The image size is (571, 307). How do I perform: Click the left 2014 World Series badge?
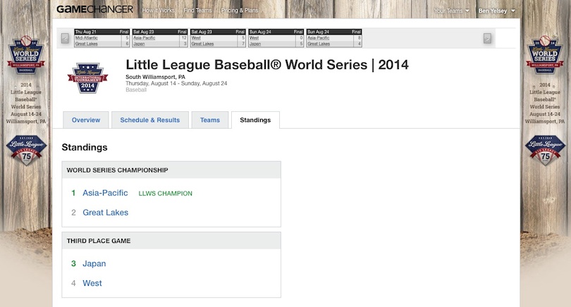[26, 55]
